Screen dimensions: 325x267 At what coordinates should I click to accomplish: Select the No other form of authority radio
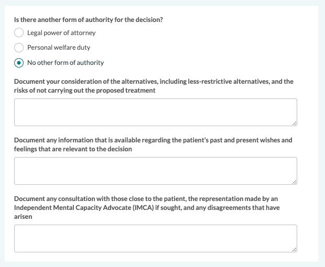click(x=19, y=63)
